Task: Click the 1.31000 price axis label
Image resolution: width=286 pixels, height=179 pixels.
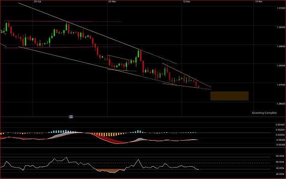Action: pyautogui.click(x=281, y=8)
